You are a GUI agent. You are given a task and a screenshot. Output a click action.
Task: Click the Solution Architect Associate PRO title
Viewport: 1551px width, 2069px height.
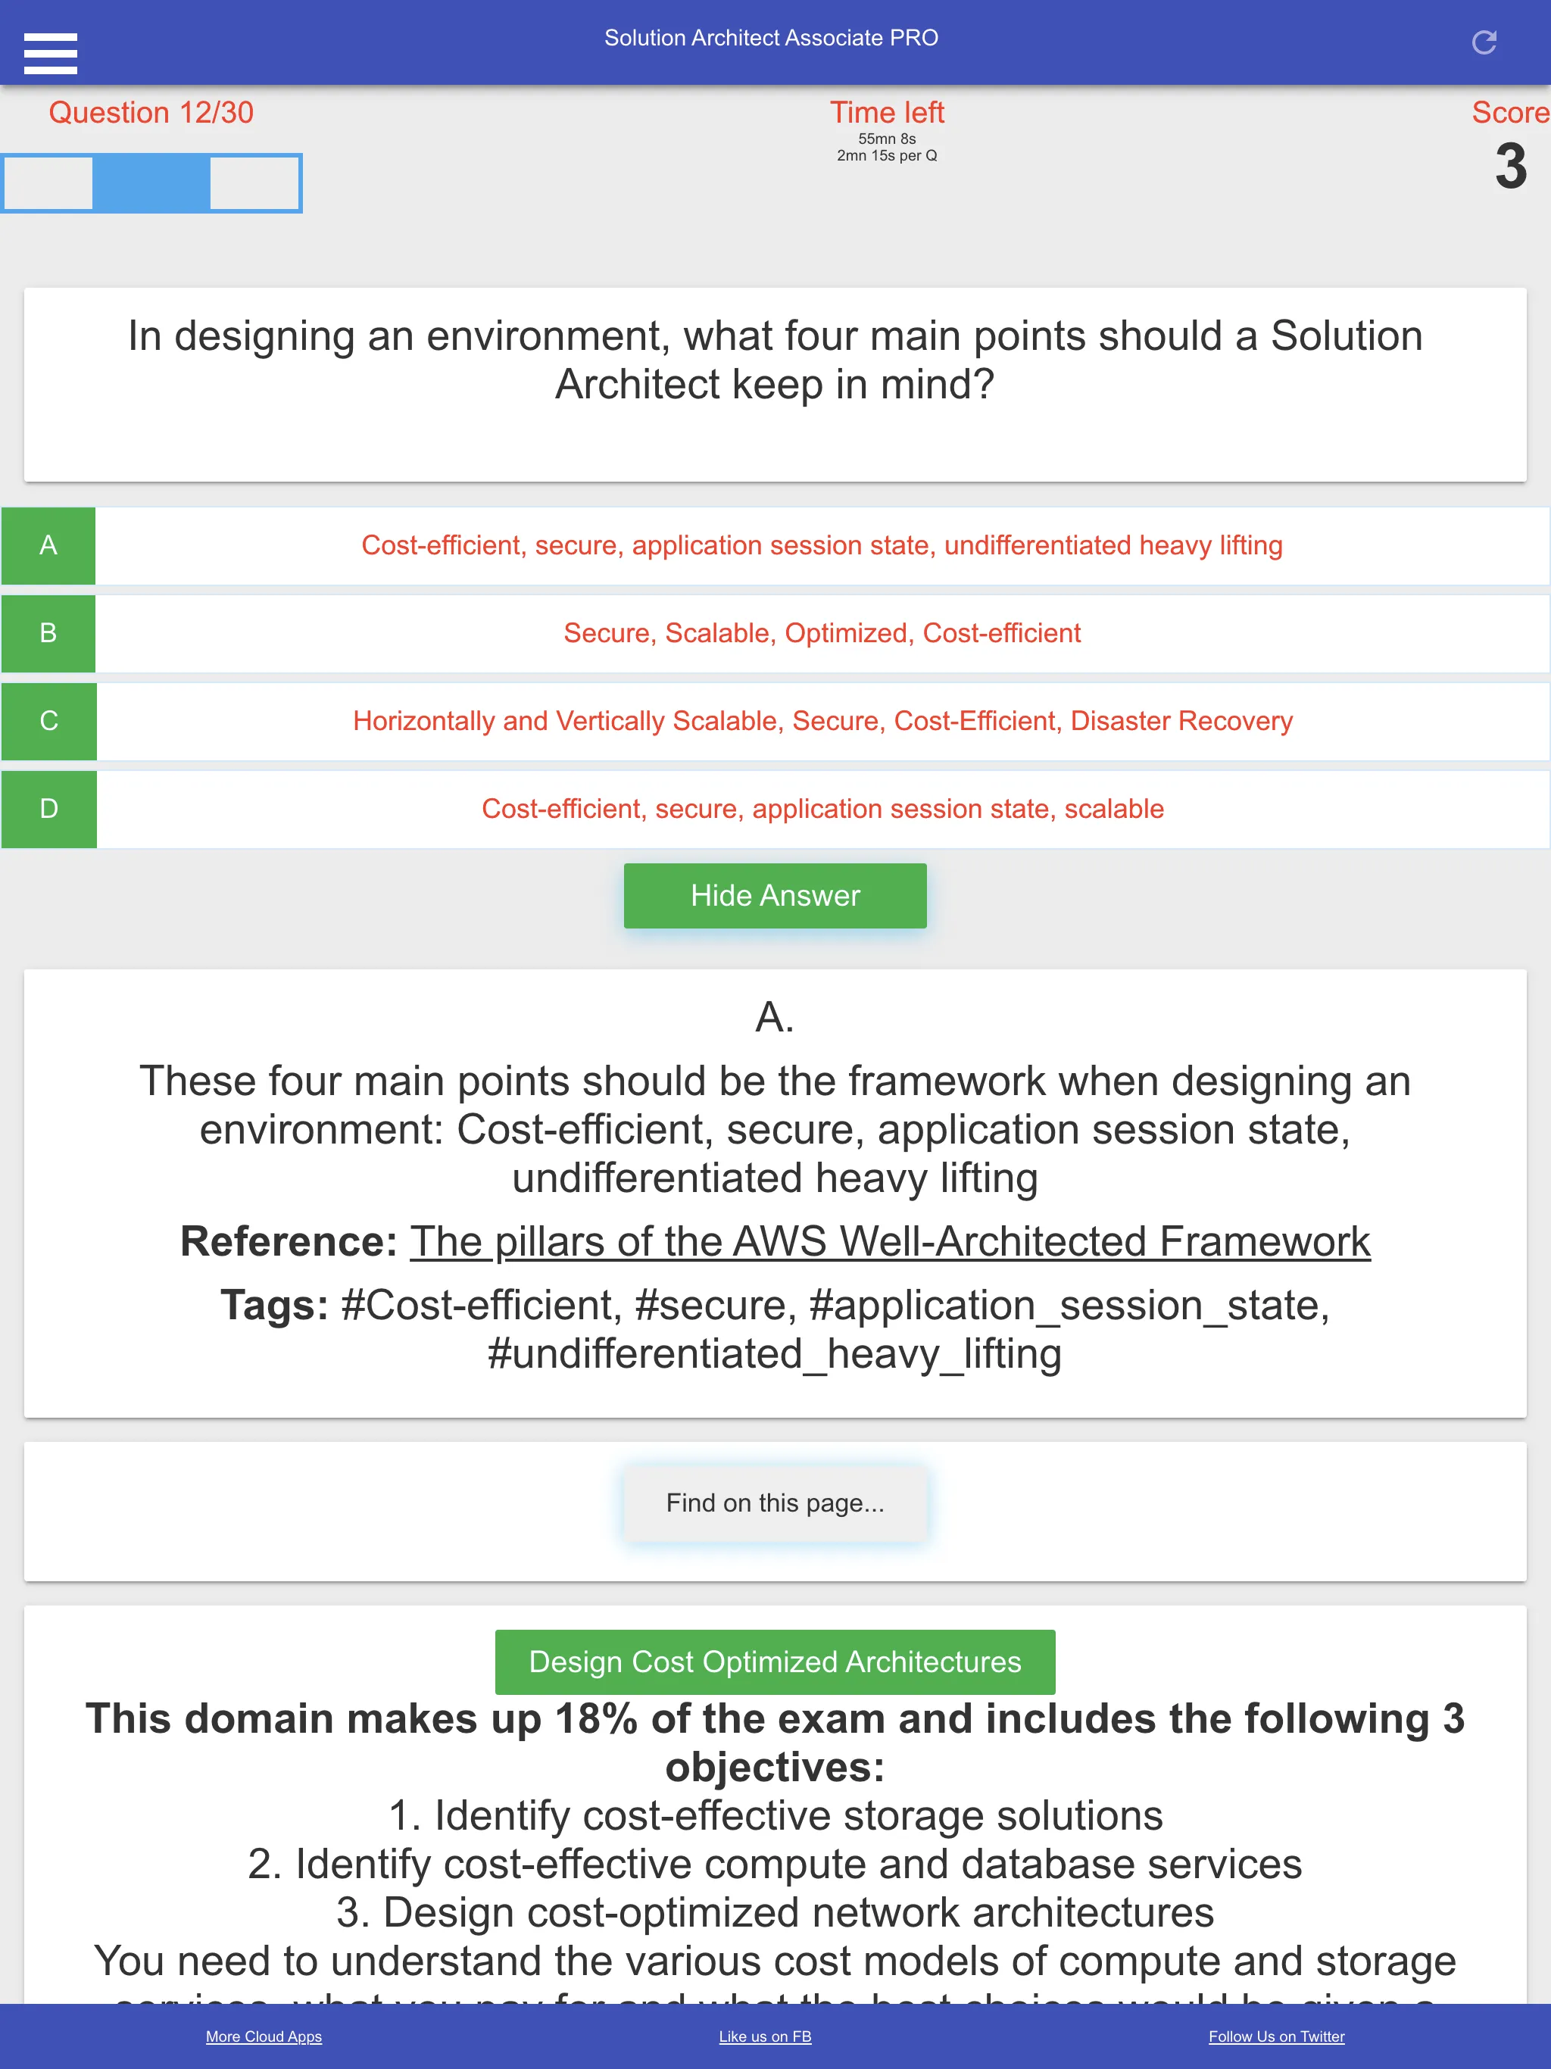coord(774,36)
